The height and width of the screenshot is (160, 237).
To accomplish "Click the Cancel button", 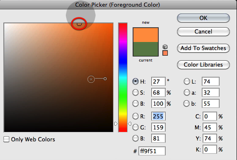I will 203,31.
